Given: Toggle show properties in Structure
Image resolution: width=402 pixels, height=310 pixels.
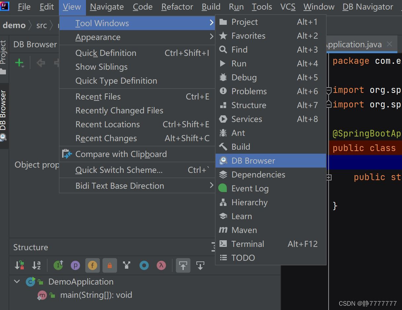Looking at the screenshot, I should (75, 265).
